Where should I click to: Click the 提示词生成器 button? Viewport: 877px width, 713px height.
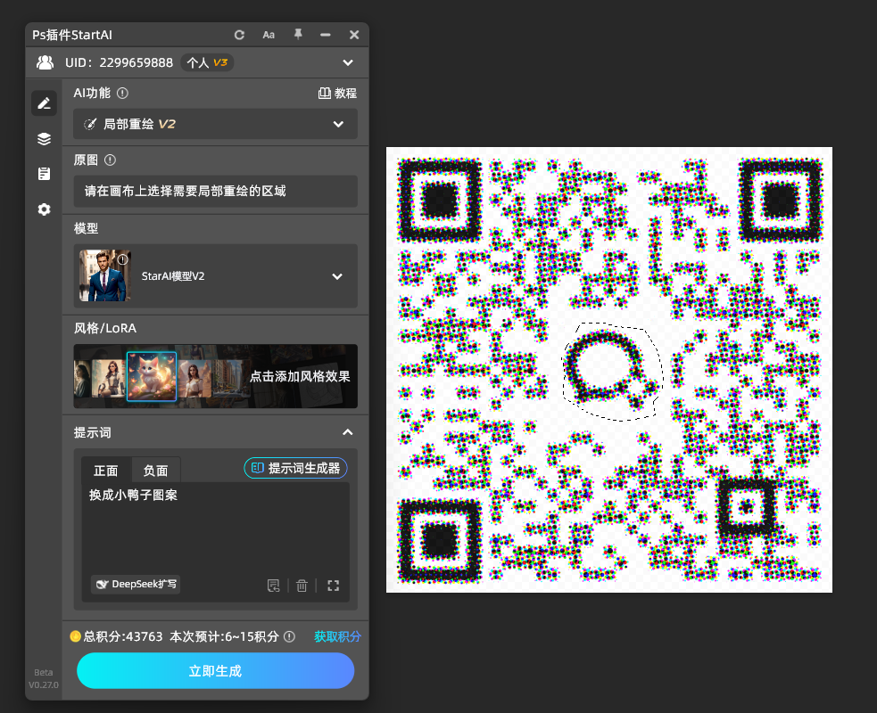point(296,468)
